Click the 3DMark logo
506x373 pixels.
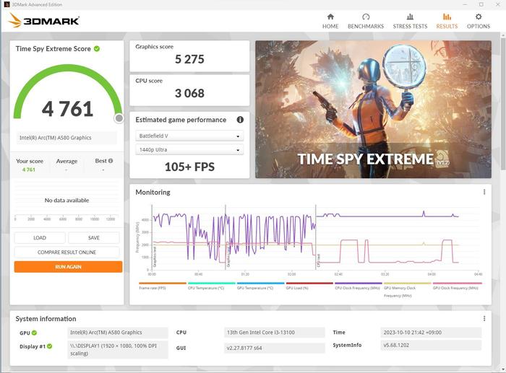click(44, 20)
